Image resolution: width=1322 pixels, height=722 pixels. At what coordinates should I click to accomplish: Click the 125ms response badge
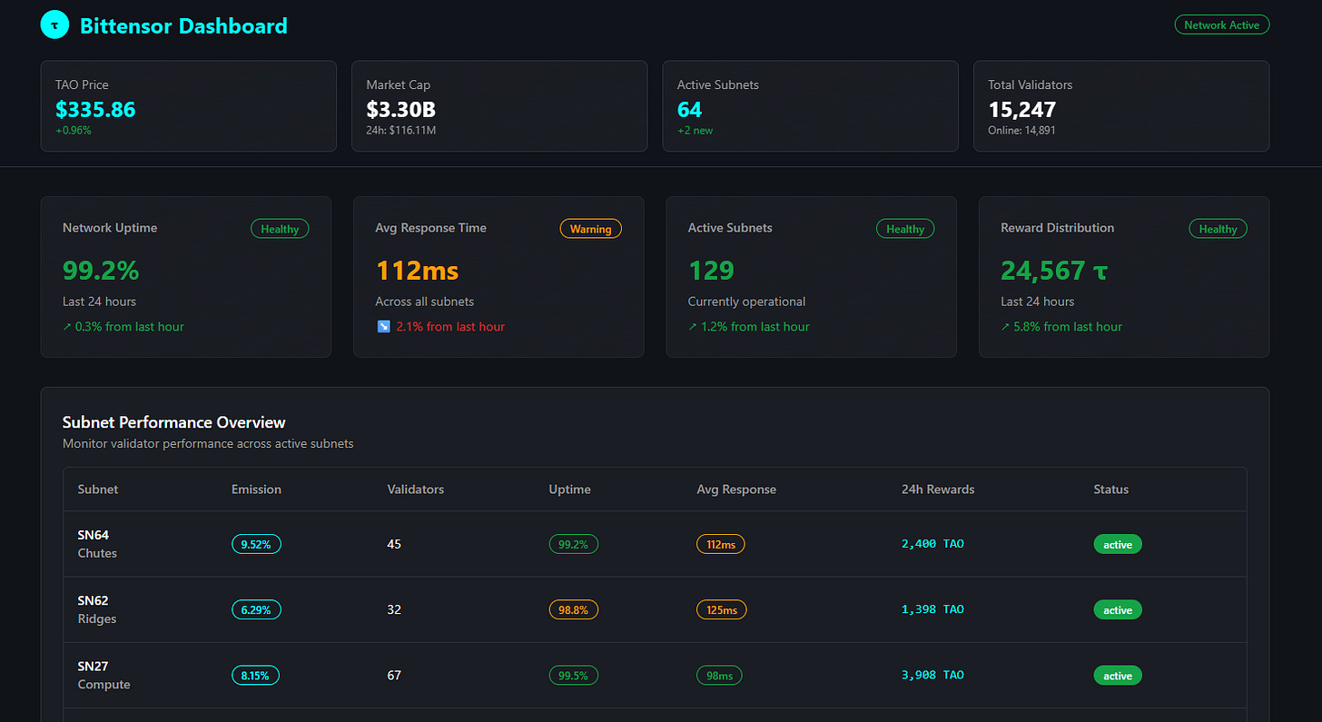(722, 609)
